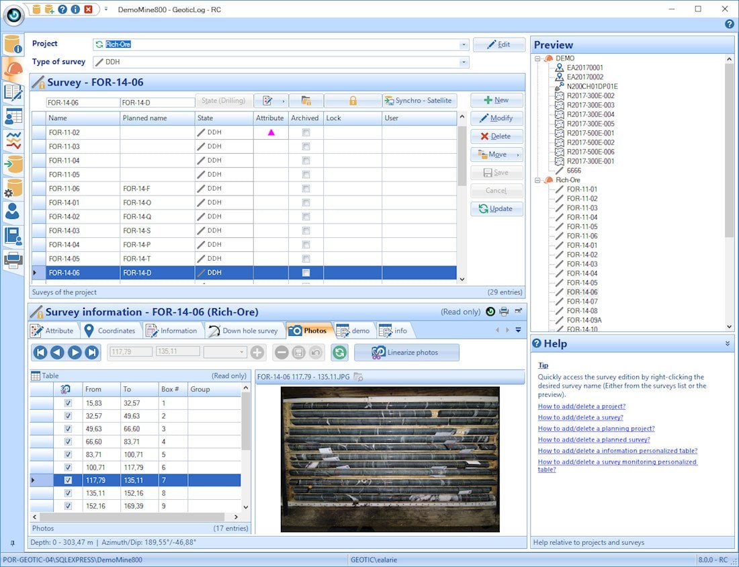Click the application help icon at top right
The image size is (739, 567).
coord(730,24)
